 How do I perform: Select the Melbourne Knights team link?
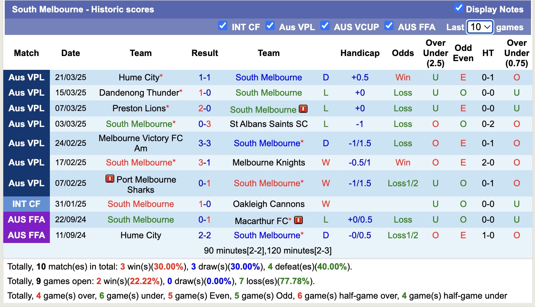[x=269, y=163]
